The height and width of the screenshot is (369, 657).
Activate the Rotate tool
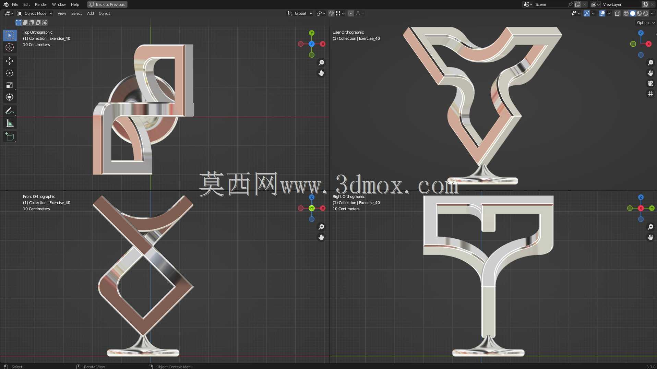[x=10, y=73]
